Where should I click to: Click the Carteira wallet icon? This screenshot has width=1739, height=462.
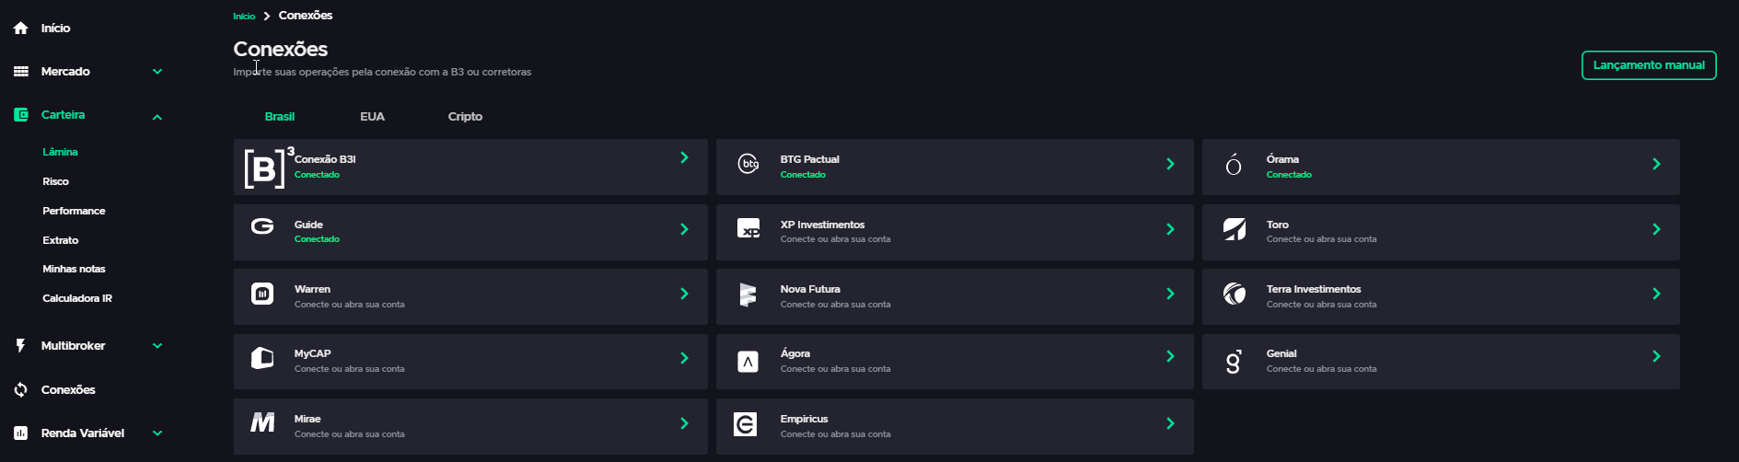[20, 115]
